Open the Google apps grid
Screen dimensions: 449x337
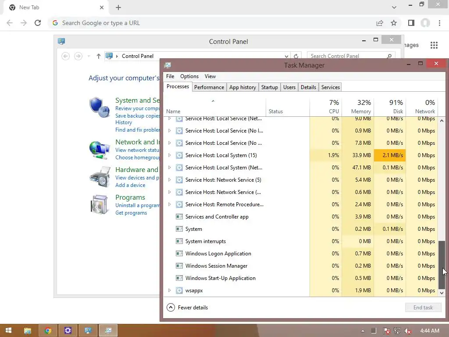434,45
